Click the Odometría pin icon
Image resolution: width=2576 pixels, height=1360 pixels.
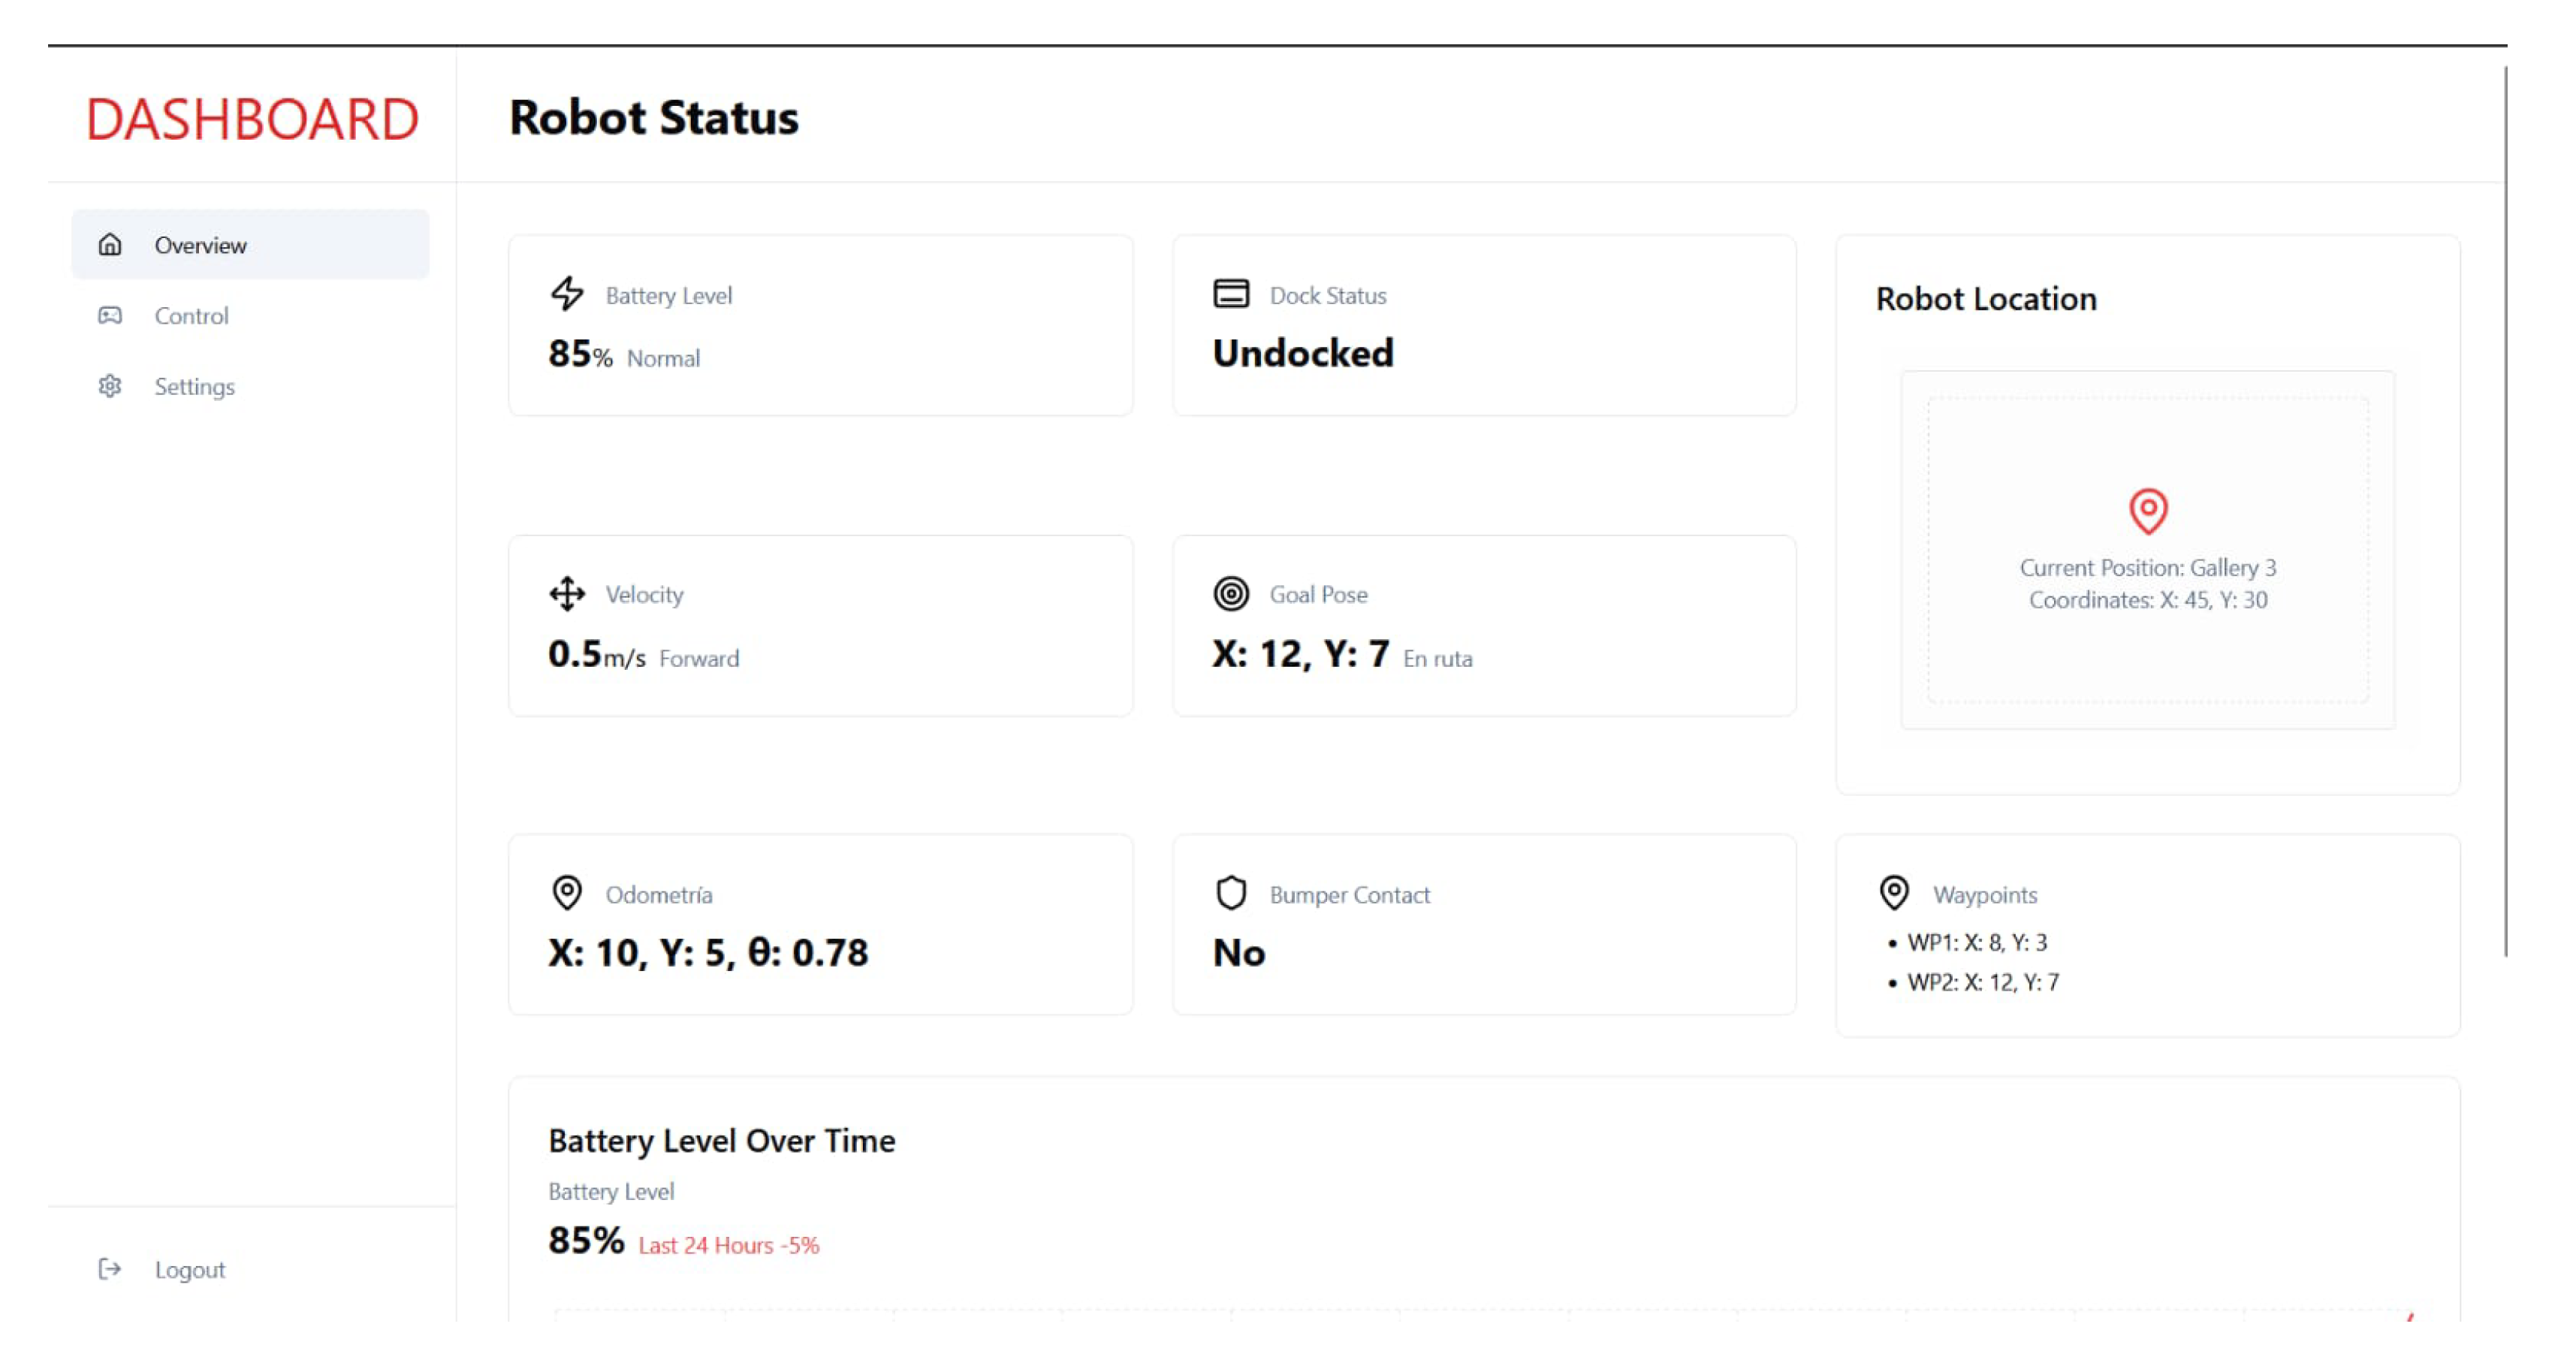coord(567,892)
